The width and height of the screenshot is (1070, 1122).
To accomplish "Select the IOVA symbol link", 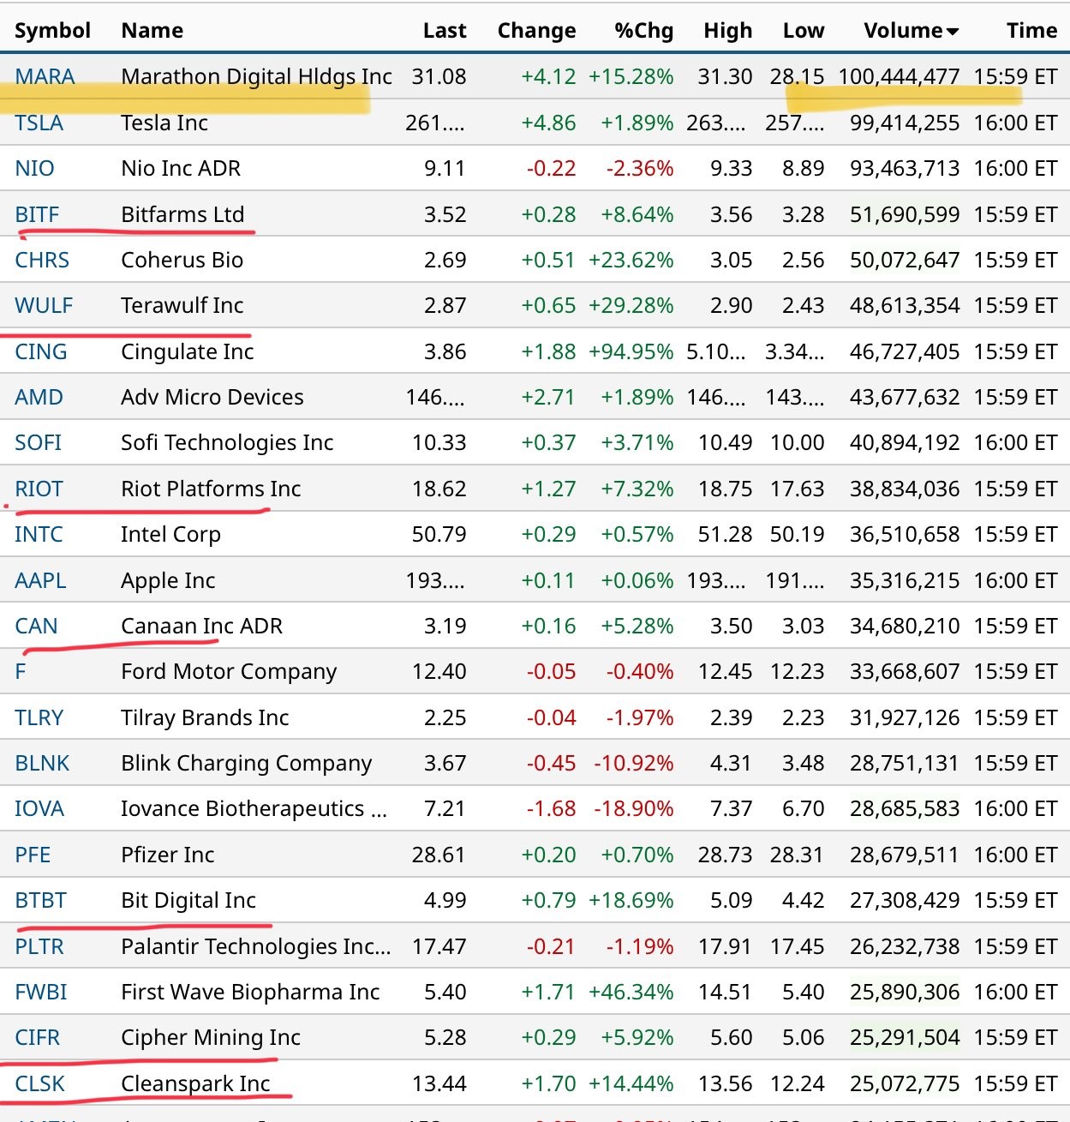I will (x=39, y=808).
